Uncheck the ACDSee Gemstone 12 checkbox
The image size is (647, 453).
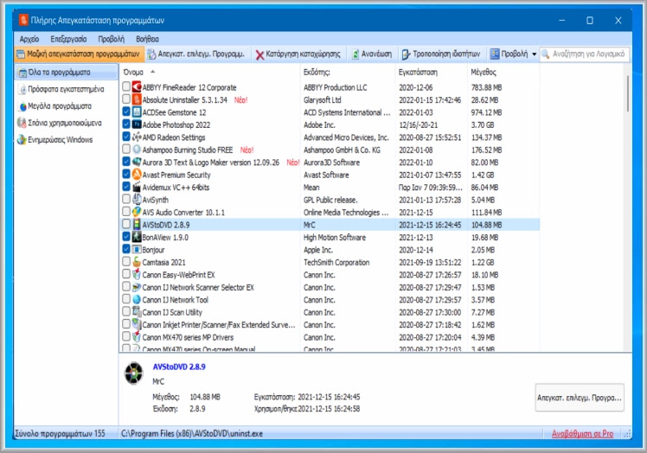coord(126,112)
